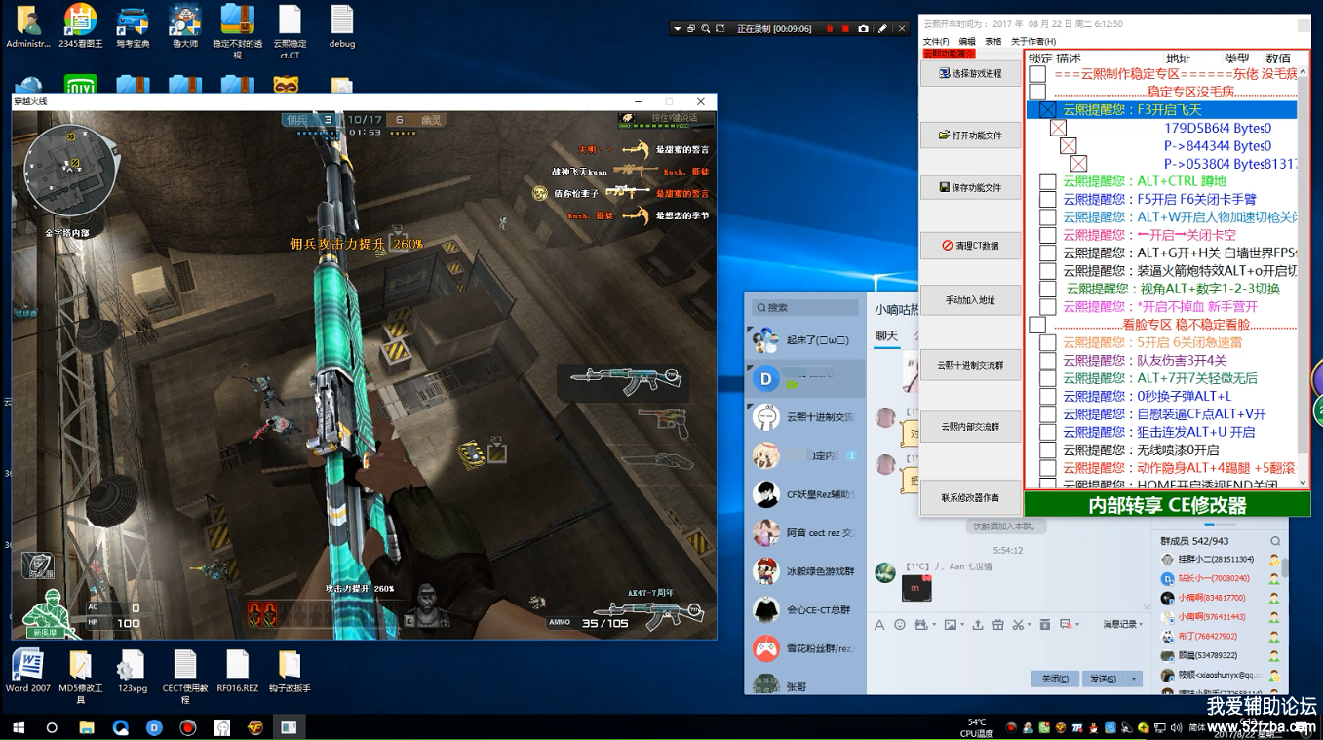Click the 联系修改器作者 button
The image size is (1323, 740).
click(x=970, y=498)
